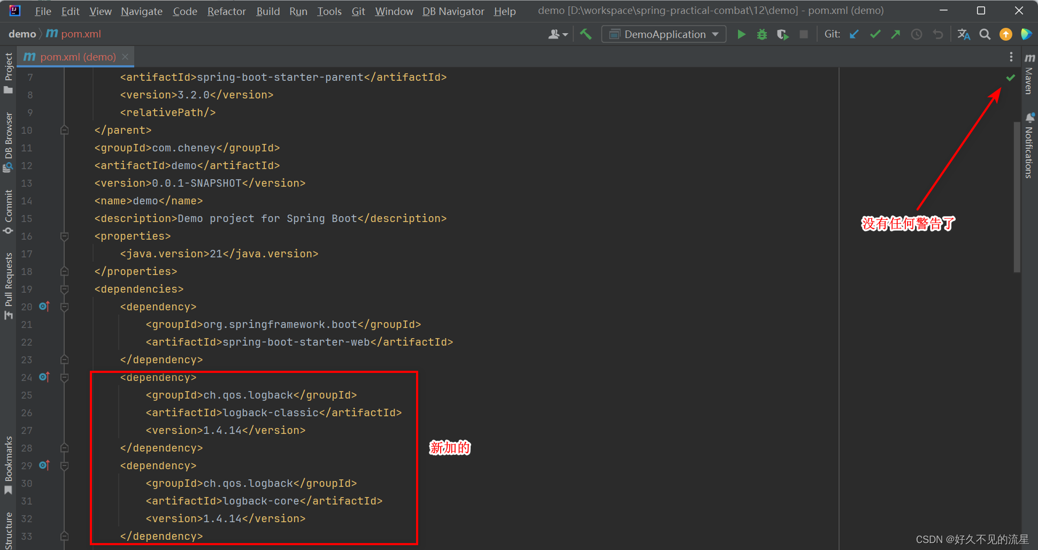Run DemoApplication with green play icon
1038x550 pixels.
pos(741,34)
